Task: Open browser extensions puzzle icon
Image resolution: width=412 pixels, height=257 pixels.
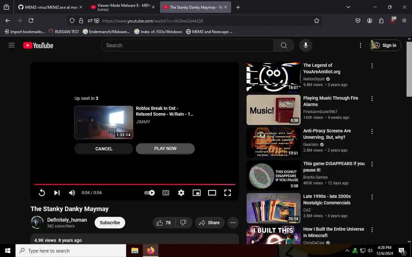Action: pos(381,21)
